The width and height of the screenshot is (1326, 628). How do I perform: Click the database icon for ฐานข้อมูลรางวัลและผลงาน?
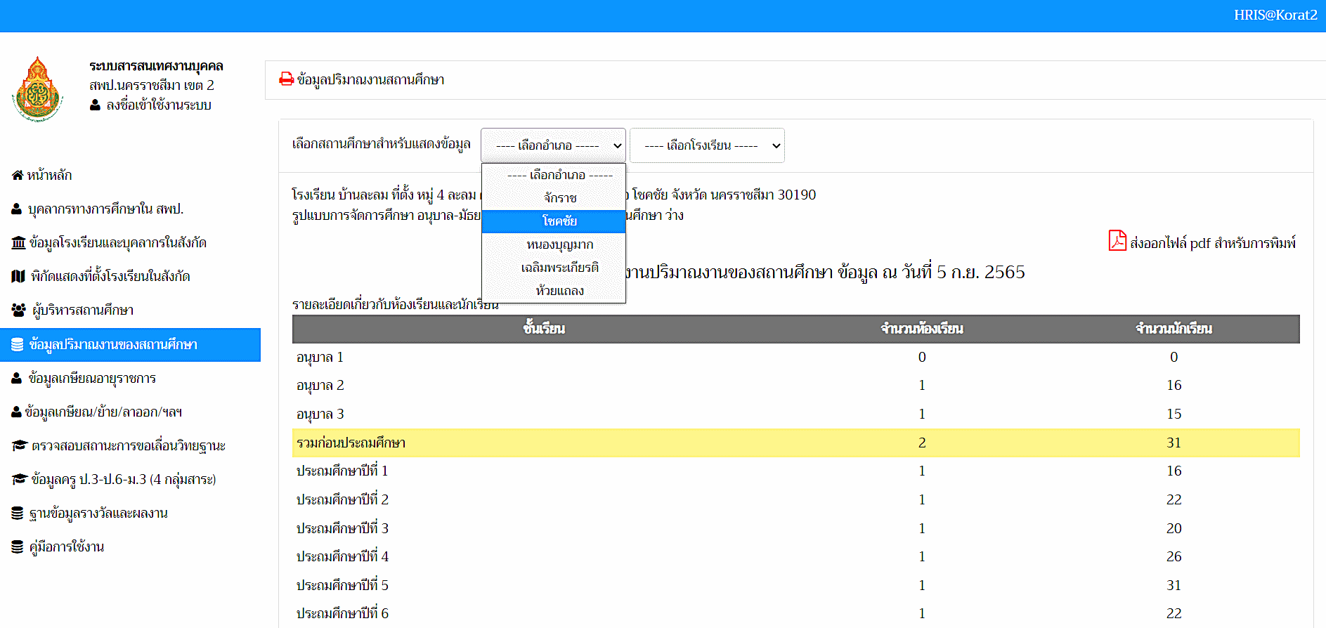18,513
